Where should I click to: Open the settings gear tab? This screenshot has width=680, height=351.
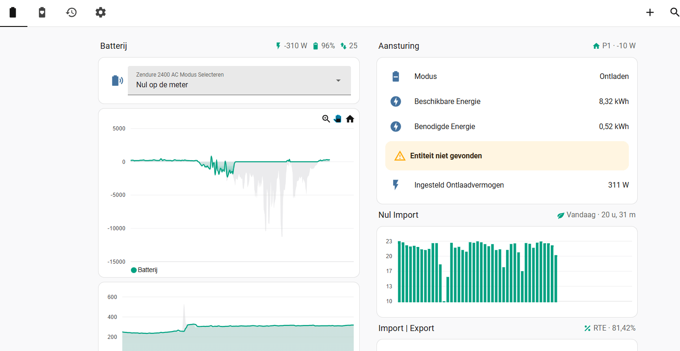100,13
